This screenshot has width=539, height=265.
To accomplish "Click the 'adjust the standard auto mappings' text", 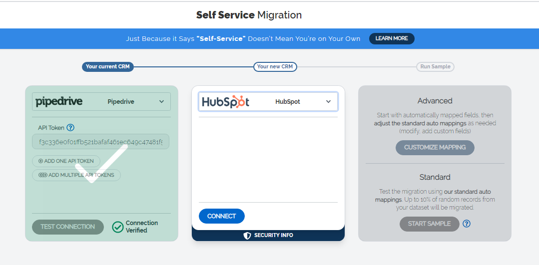I will (420, 123).
